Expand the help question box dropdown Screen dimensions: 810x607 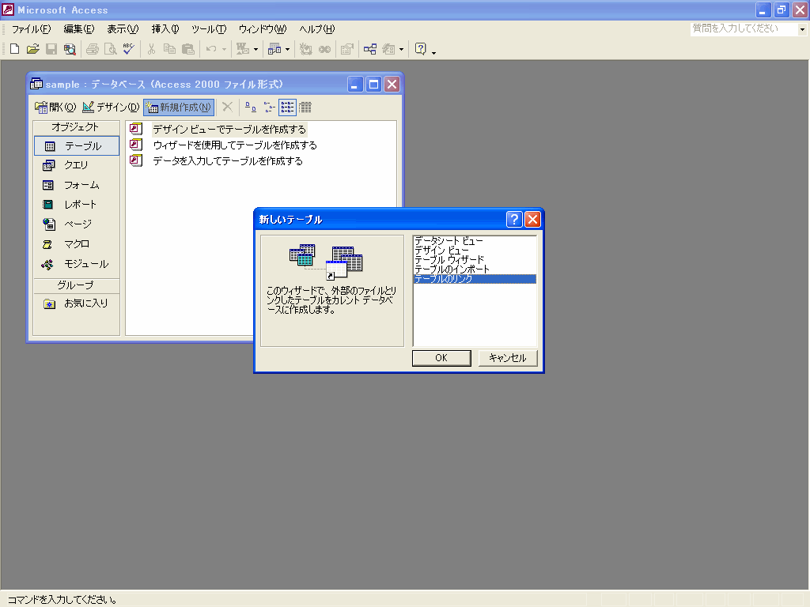(x=802, y=29)
